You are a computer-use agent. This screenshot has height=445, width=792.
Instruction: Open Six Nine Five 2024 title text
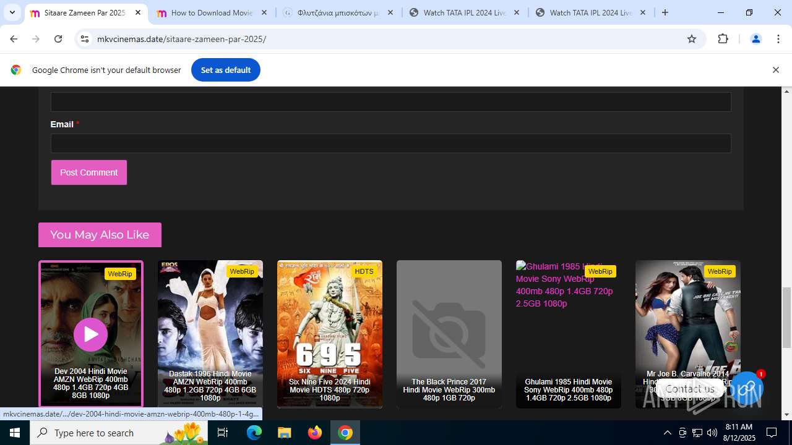(329, 390)
